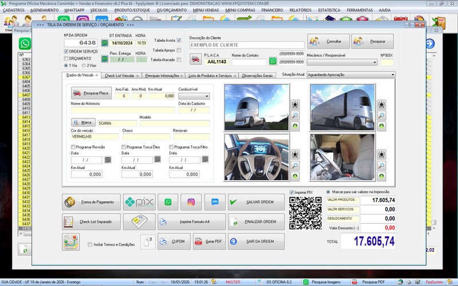Click the Gerar PDF button
The image size is (458, 286).
pos(208,241)
